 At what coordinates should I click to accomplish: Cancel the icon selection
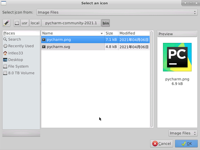[x=161, y=144]
